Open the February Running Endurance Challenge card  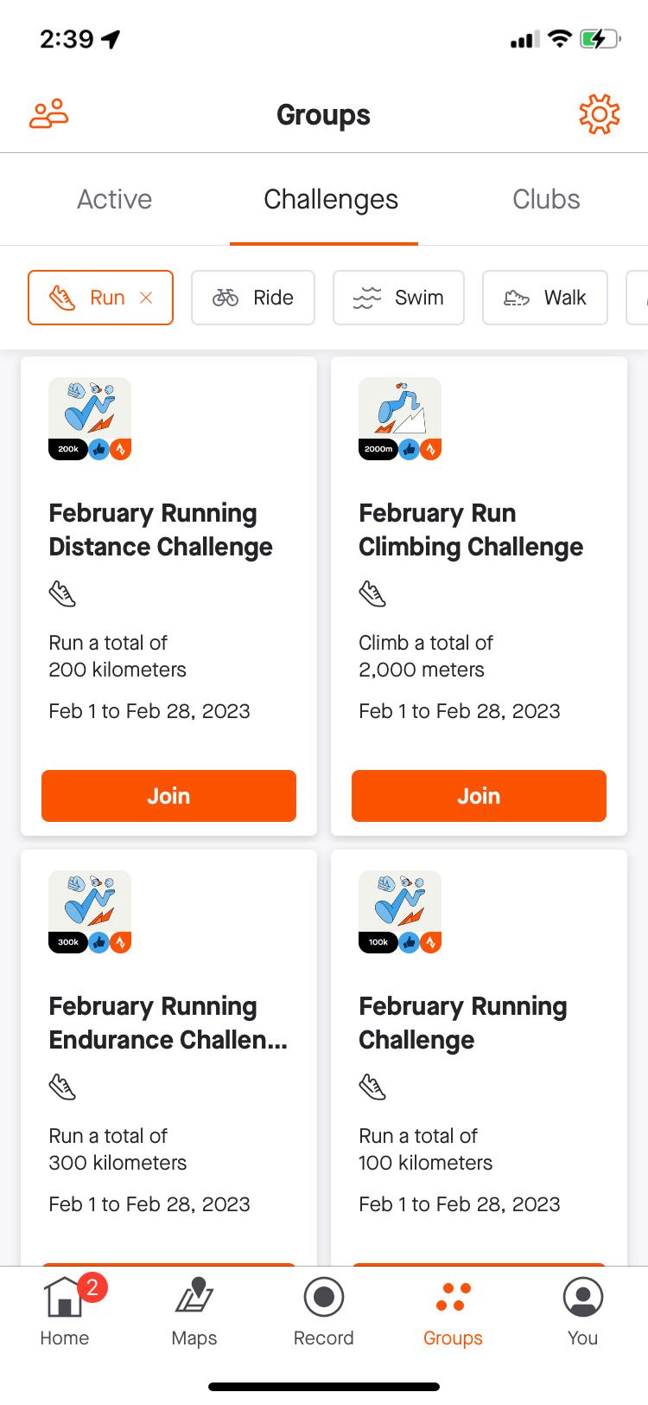coord(169,1023)
